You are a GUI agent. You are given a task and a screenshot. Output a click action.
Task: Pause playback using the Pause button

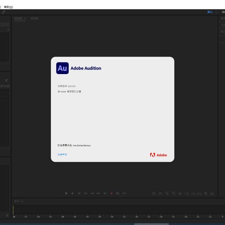pos(79,193)
